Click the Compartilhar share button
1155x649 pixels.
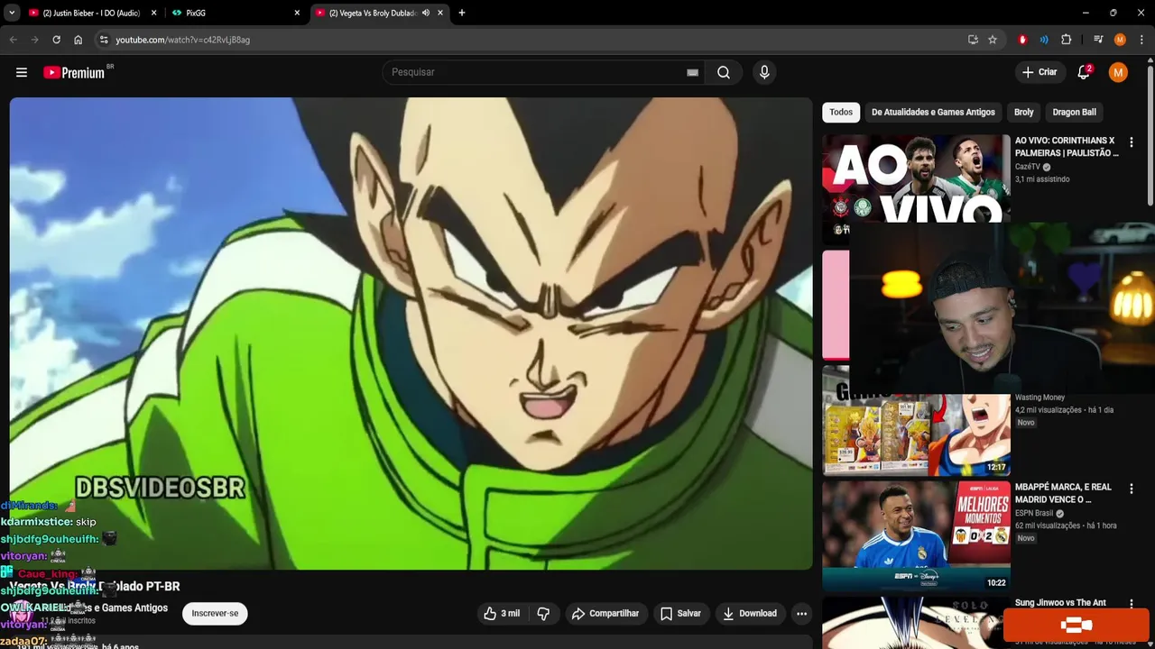click(605, 614)
